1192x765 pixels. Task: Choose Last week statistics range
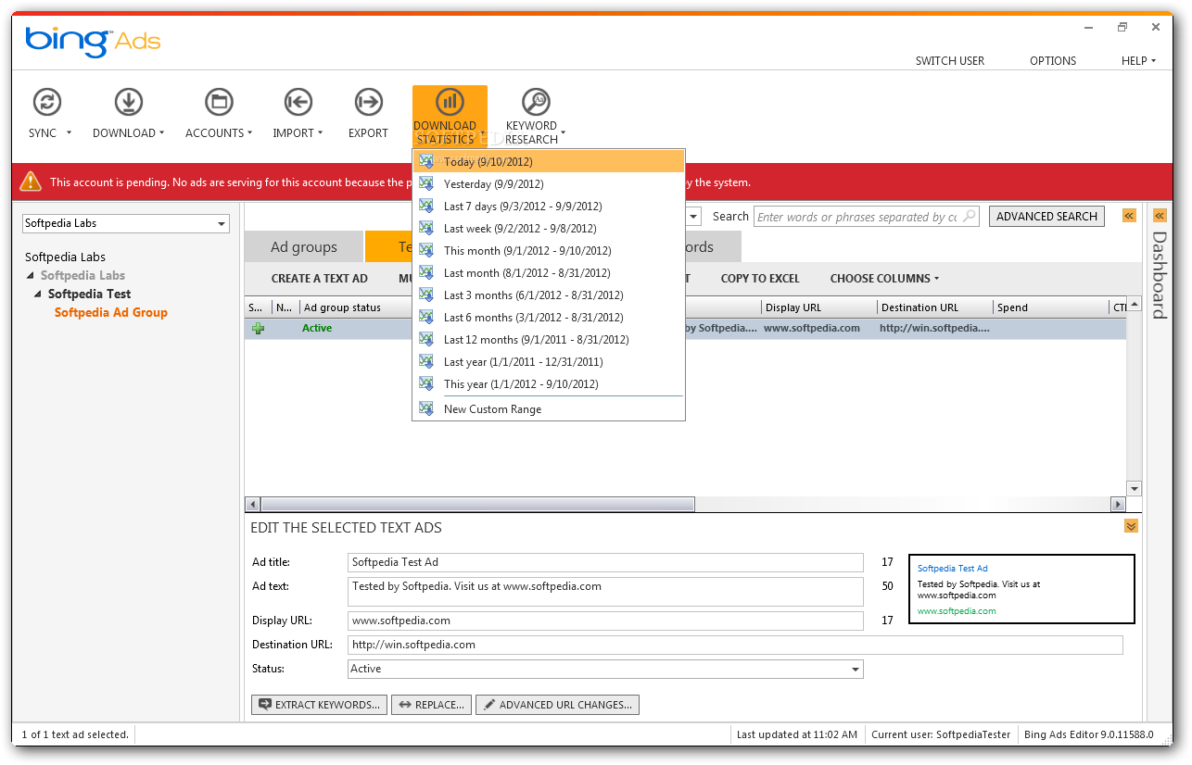[549, 228]
